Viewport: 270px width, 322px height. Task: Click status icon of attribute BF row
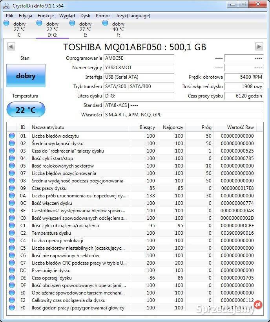12,210
